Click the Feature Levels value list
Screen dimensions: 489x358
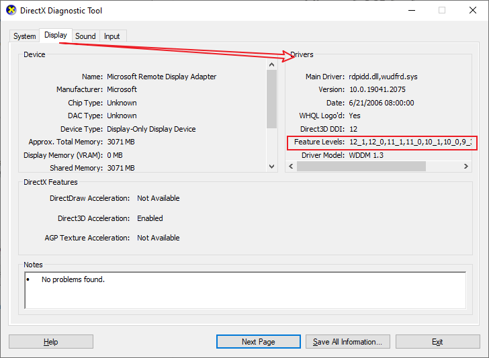410,142
